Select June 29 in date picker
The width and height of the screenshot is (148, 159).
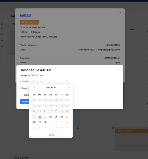pyautogui.click(x=40, y=122)
